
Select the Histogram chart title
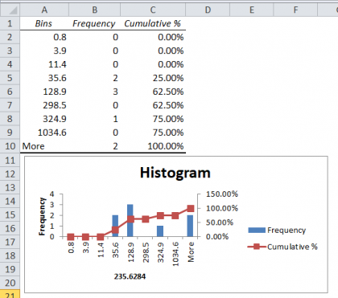click(175, 173)
